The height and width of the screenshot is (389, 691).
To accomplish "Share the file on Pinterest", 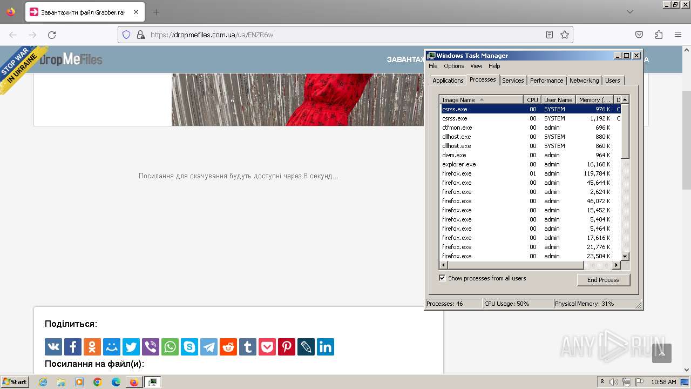I will click(x=287, y=347).
